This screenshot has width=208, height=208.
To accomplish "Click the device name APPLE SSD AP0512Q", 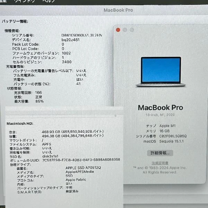I will pyautogui.click(x=83, y=168).
